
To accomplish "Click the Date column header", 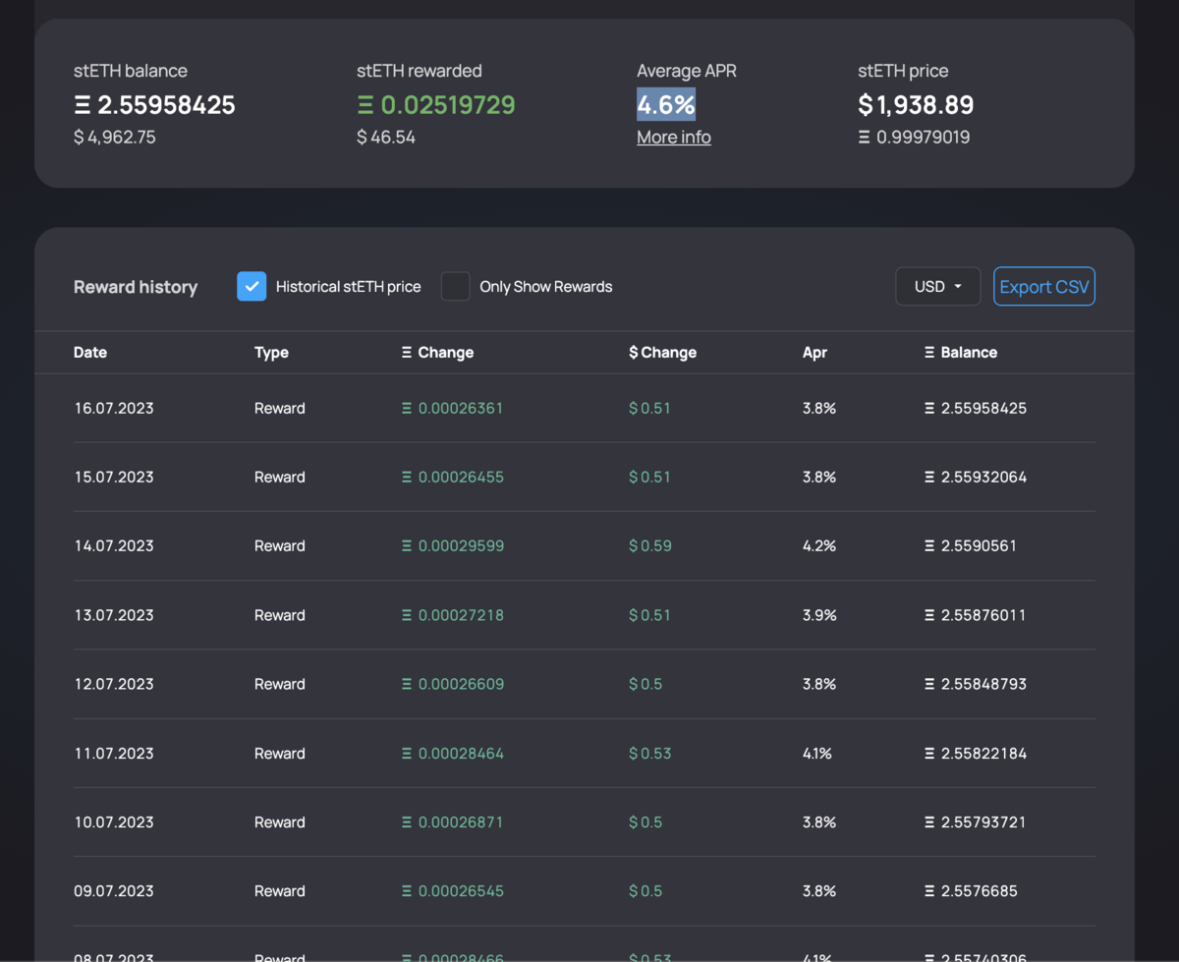I will [90, 352].
